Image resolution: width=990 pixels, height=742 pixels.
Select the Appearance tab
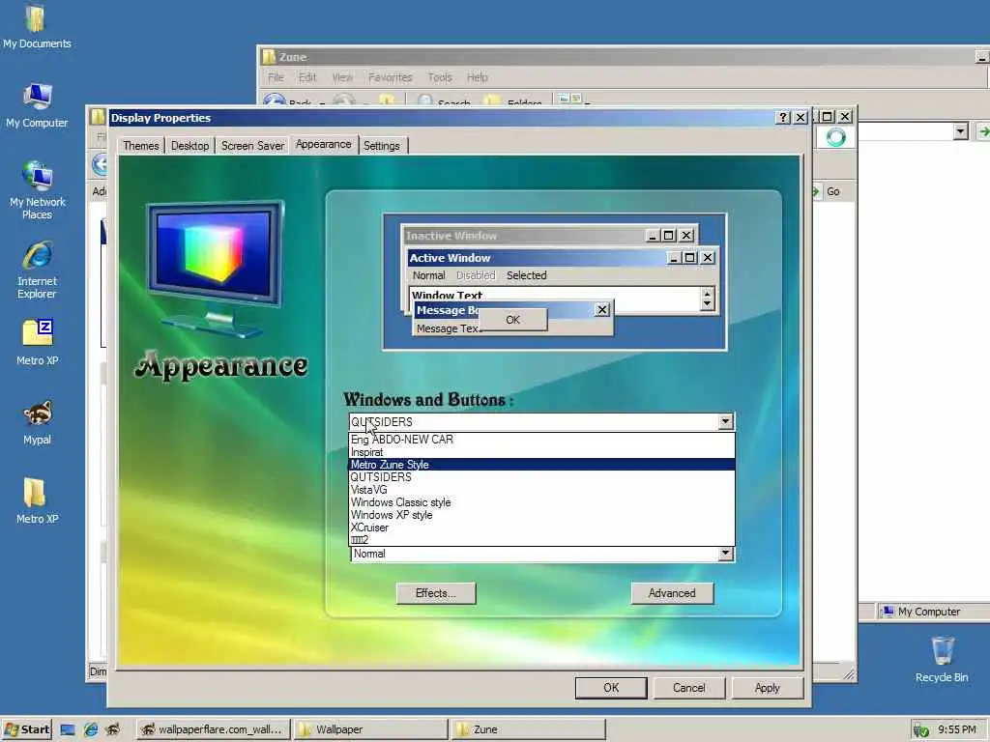(x=323, y=144)
